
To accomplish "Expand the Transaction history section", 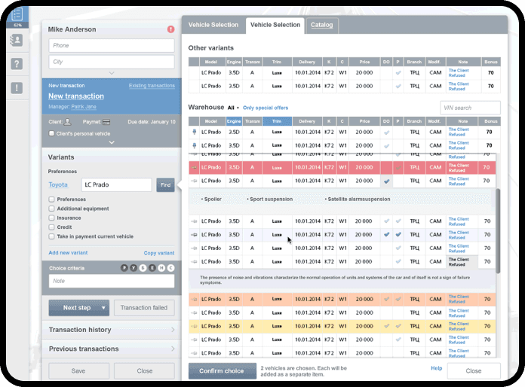I will (x=112, y=330).
